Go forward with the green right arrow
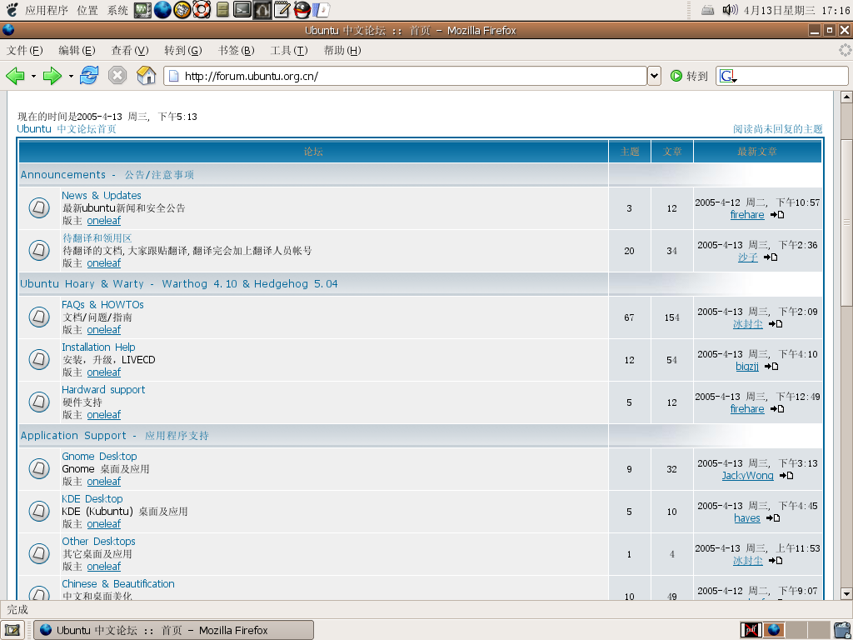The height and width of the screenshot is (640, 853). pyautogui.click(x=52, y=76)
